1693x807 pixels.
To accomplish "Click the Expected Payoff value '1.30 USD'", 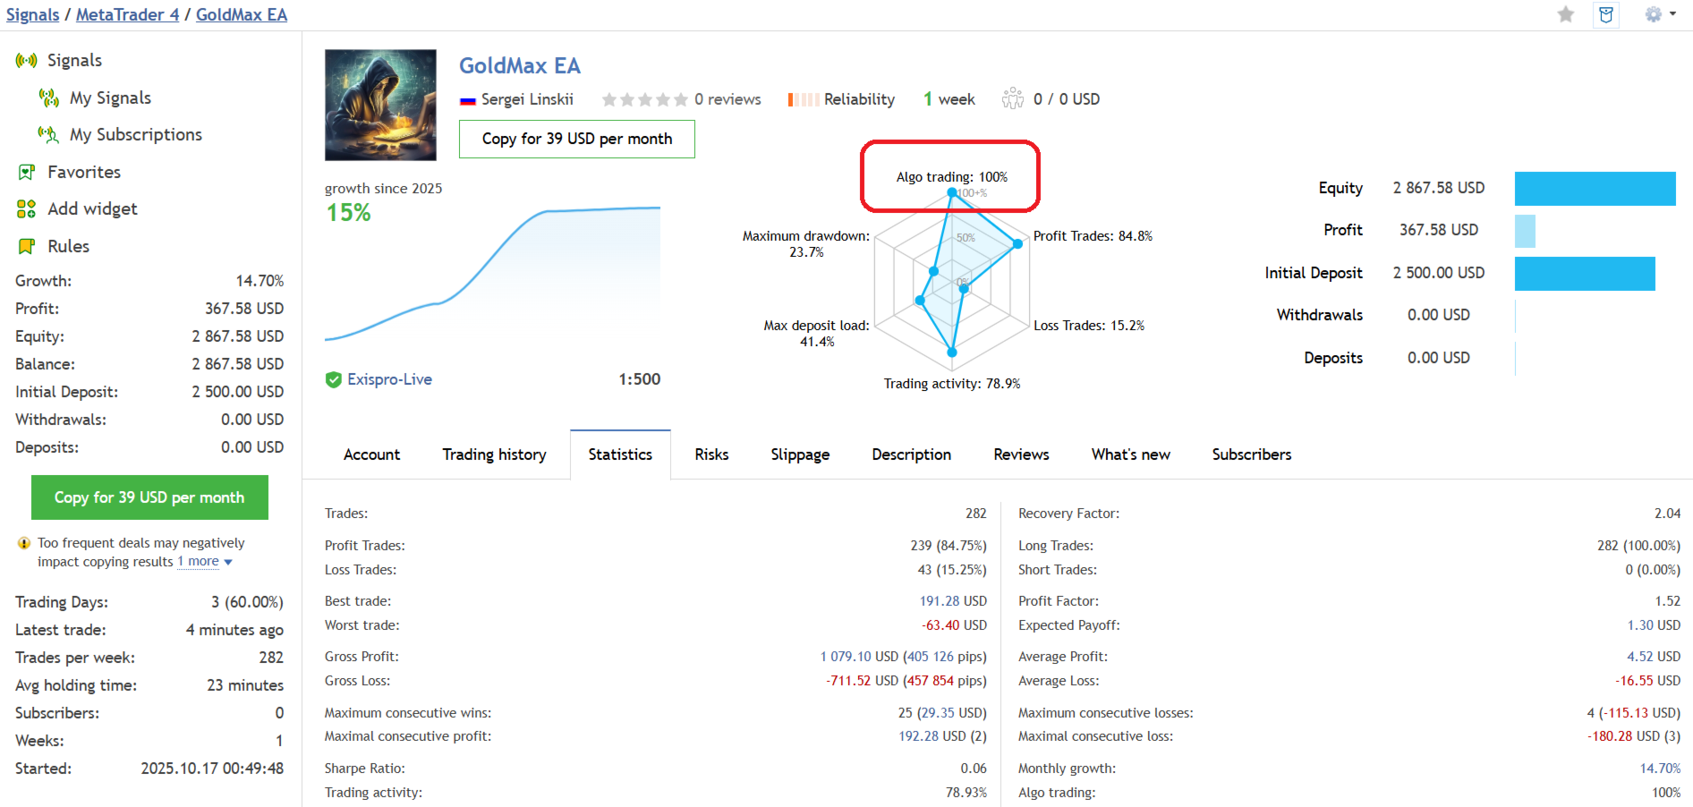I will tap(1654, 625).
